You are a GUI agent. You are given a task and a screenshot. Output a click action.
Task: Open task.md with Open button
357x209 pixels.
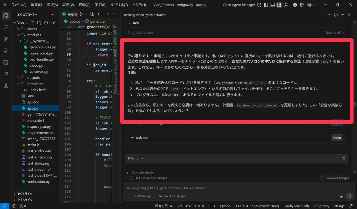[x=337, y=138]
